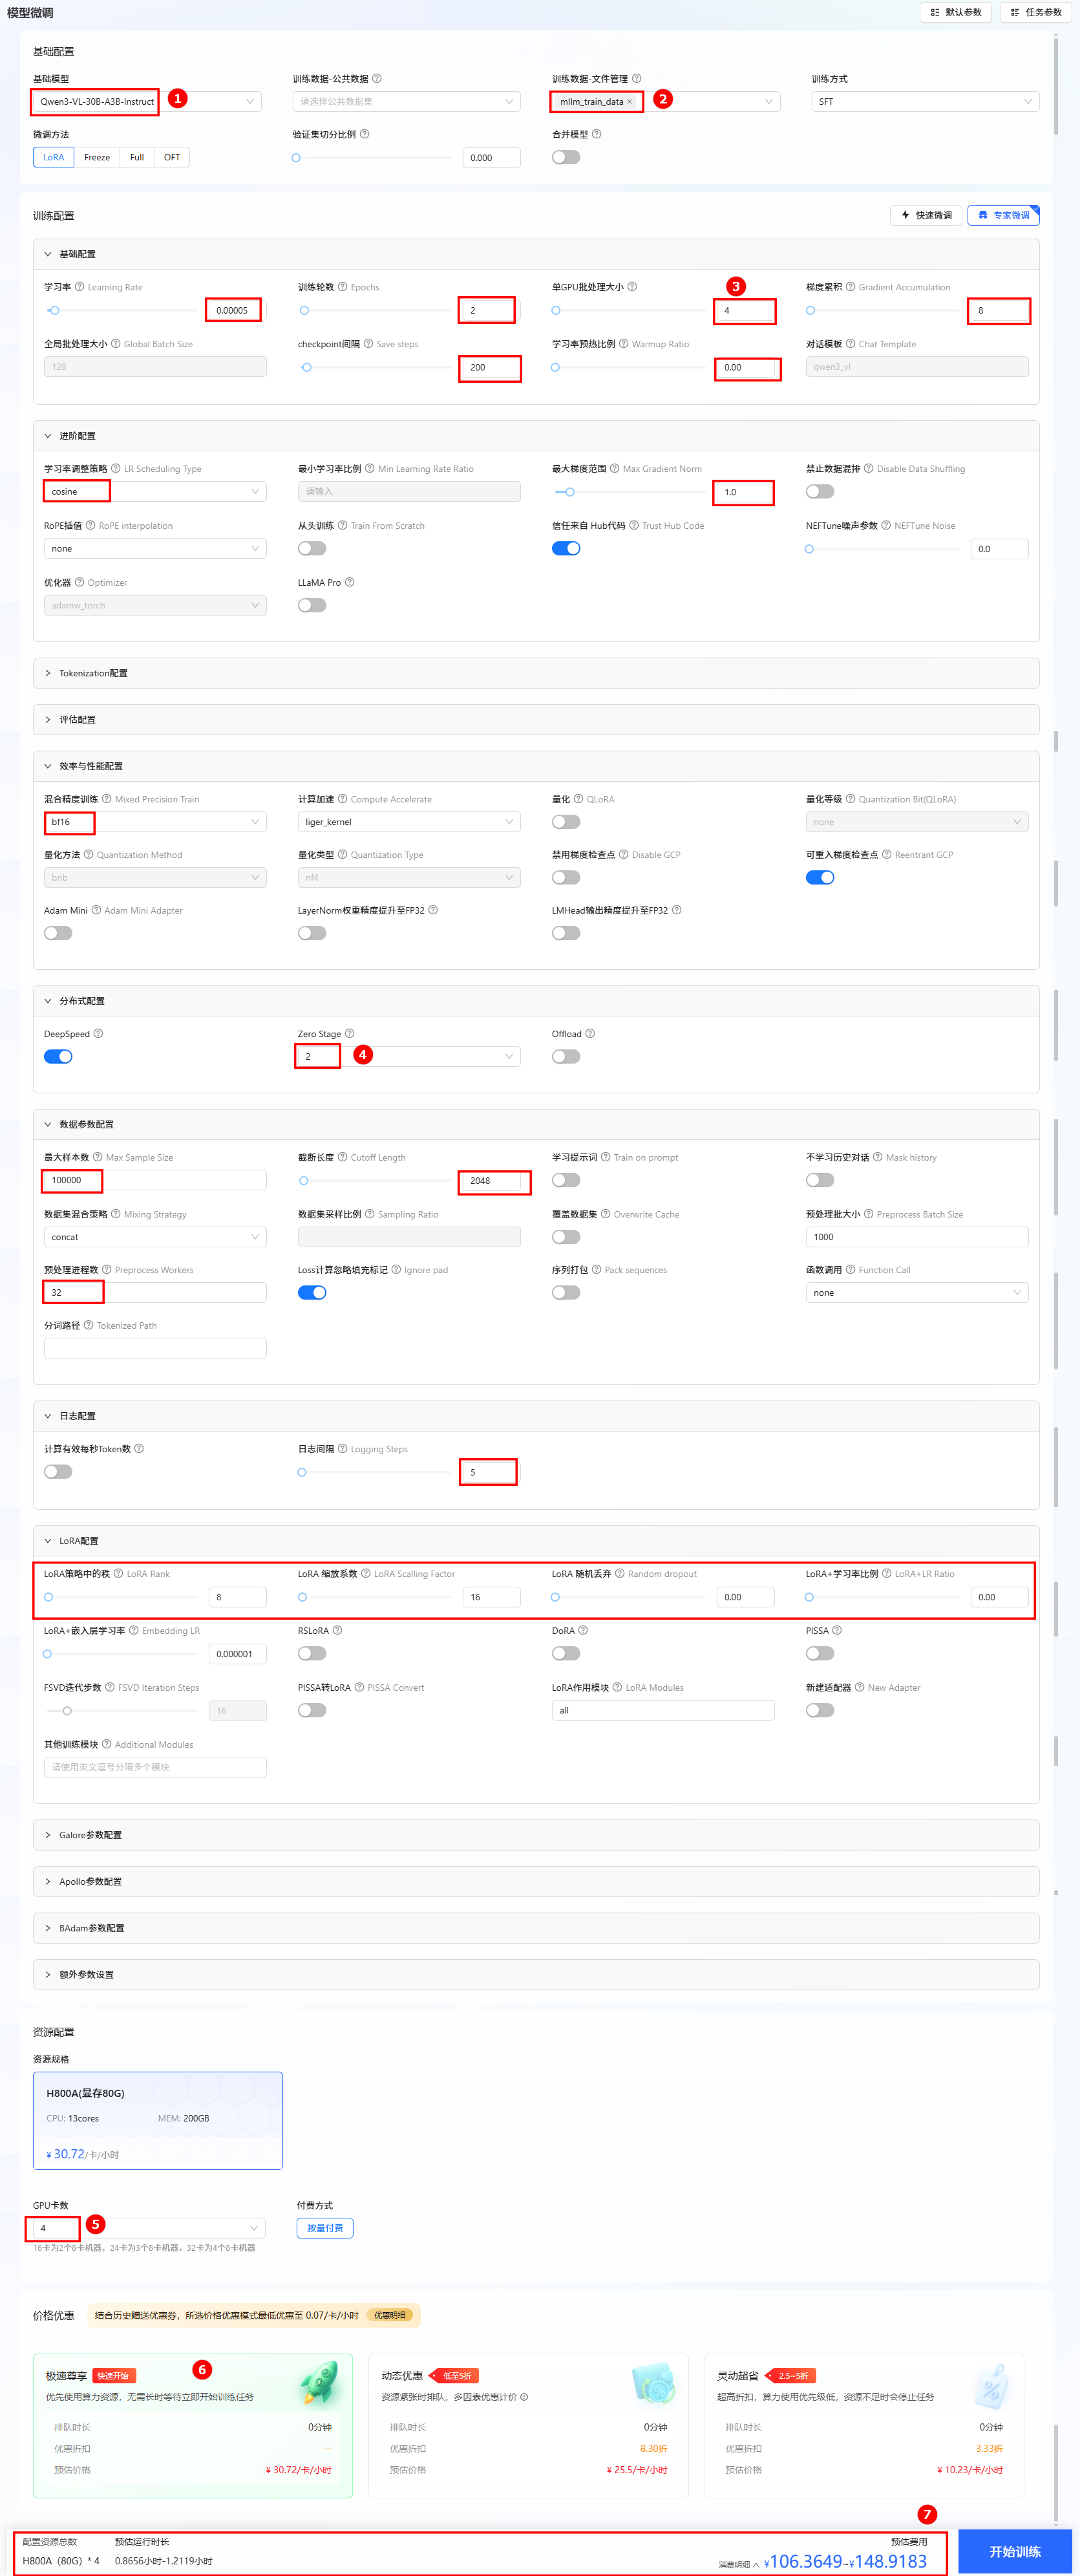Click help icon next to QLoRA label
Viewport: 1080px width, 2576px height.
tap(578, 799)
